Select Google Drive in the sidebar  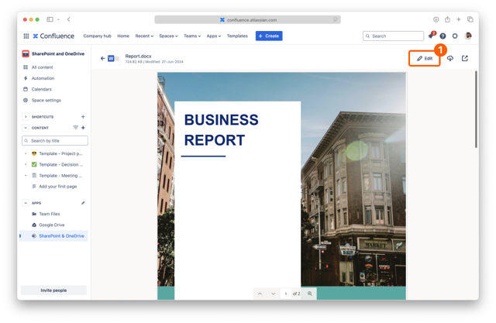52,225
